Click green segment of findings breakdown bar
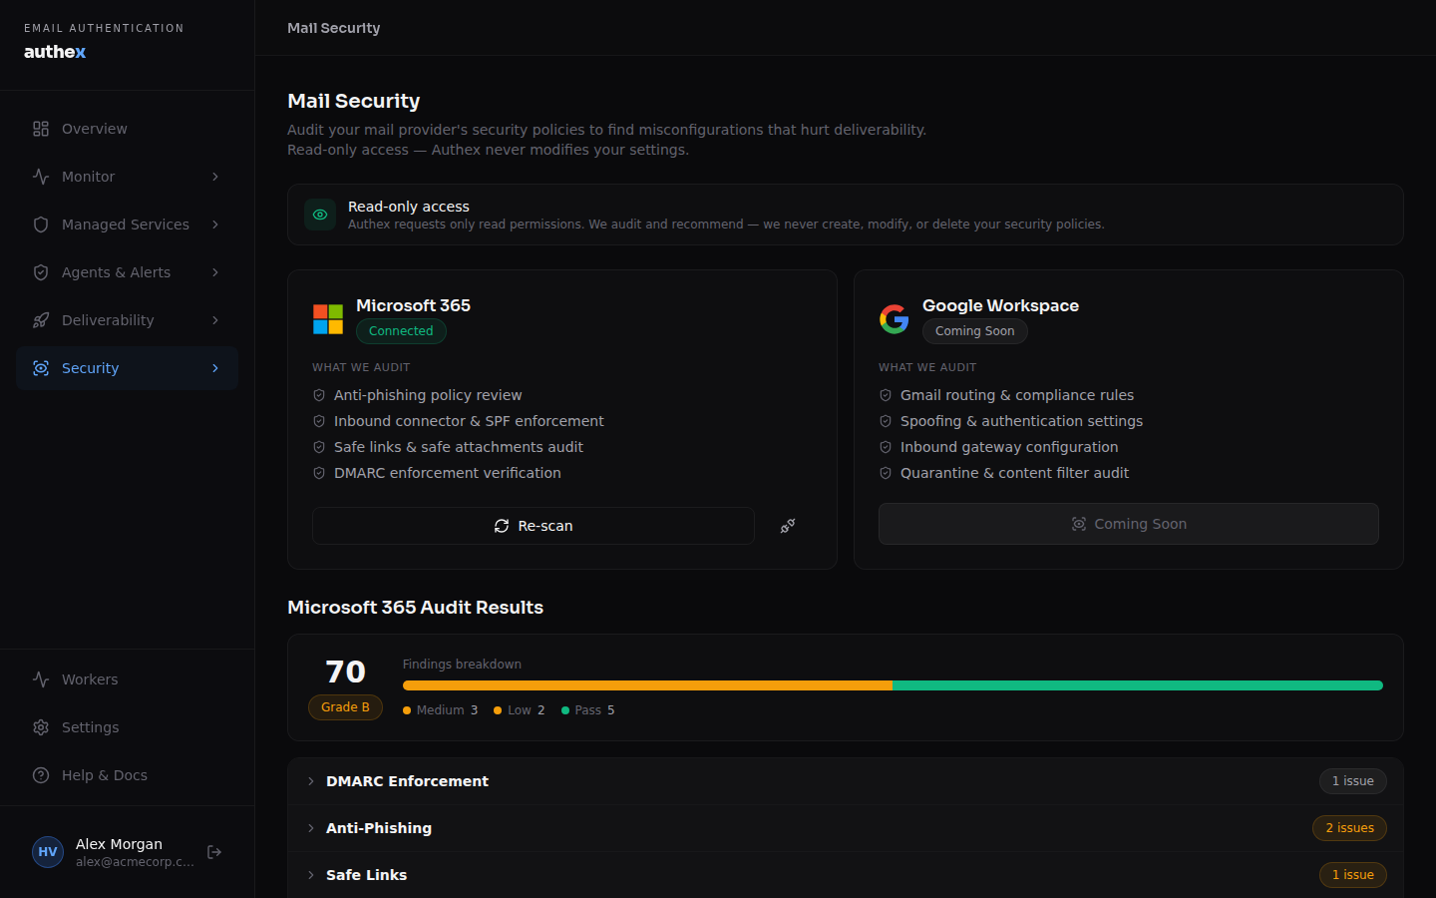The image size is (1436, 898). [1138, 685]
